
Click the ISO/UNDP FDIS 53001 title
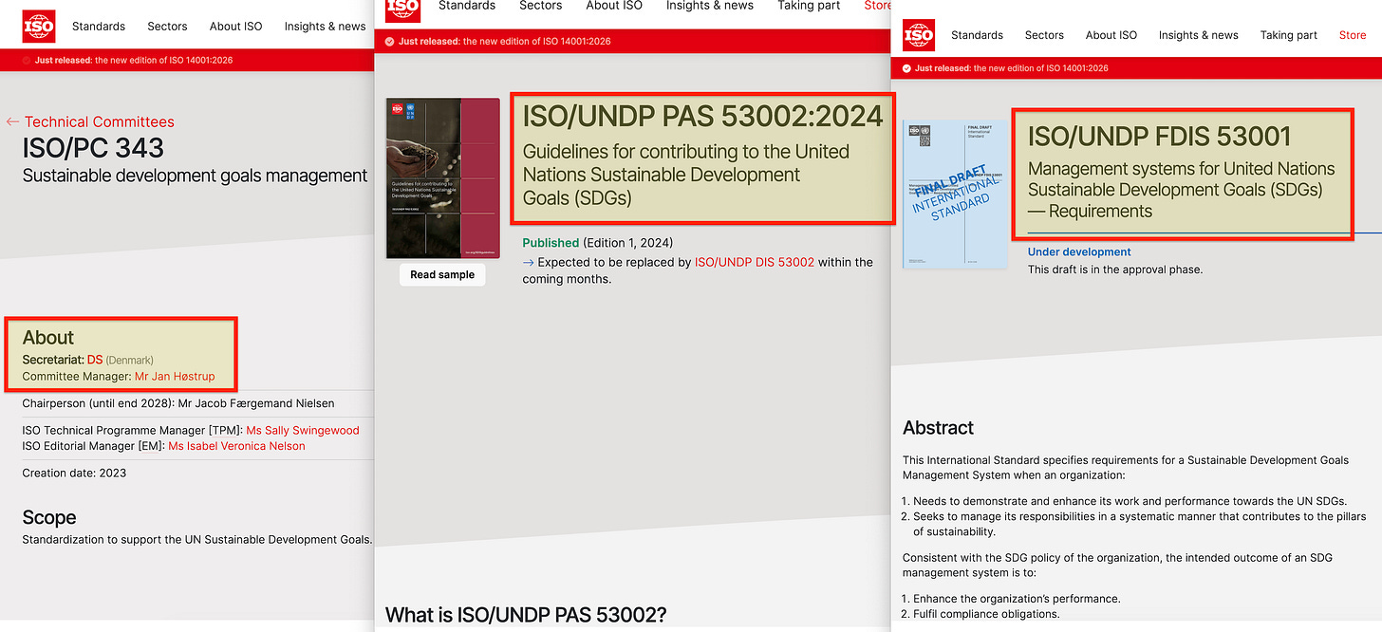point(1159,137)
